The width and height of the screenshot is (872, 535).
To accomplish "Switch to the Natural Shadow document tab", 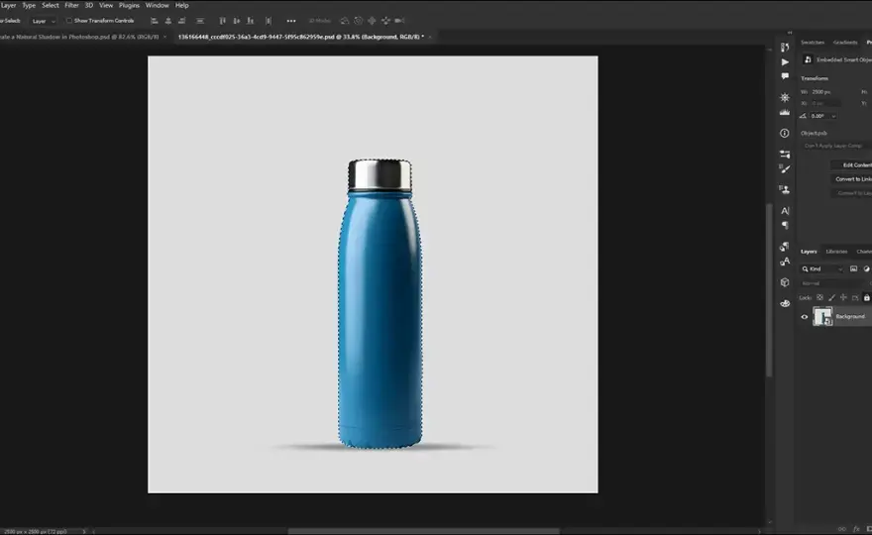I will 79,37.
